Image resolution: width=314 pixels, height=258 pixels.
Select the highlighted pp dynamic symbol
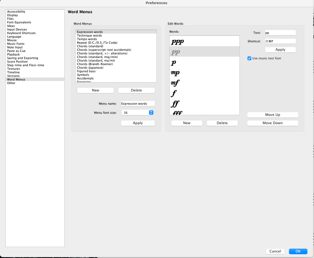click(176, 52)
